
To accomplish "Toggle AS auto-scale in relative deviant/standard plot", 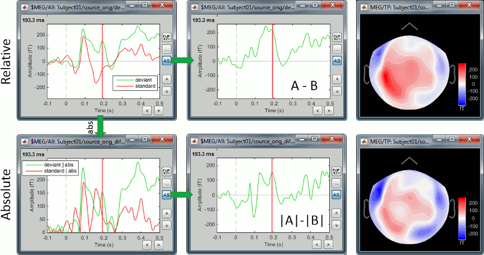I will point(167,61).
